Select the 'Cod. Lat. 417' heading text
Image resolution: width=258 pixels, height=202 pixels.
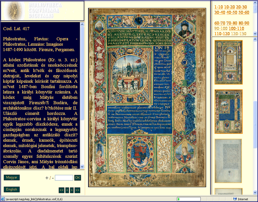(x=16, y=29)
